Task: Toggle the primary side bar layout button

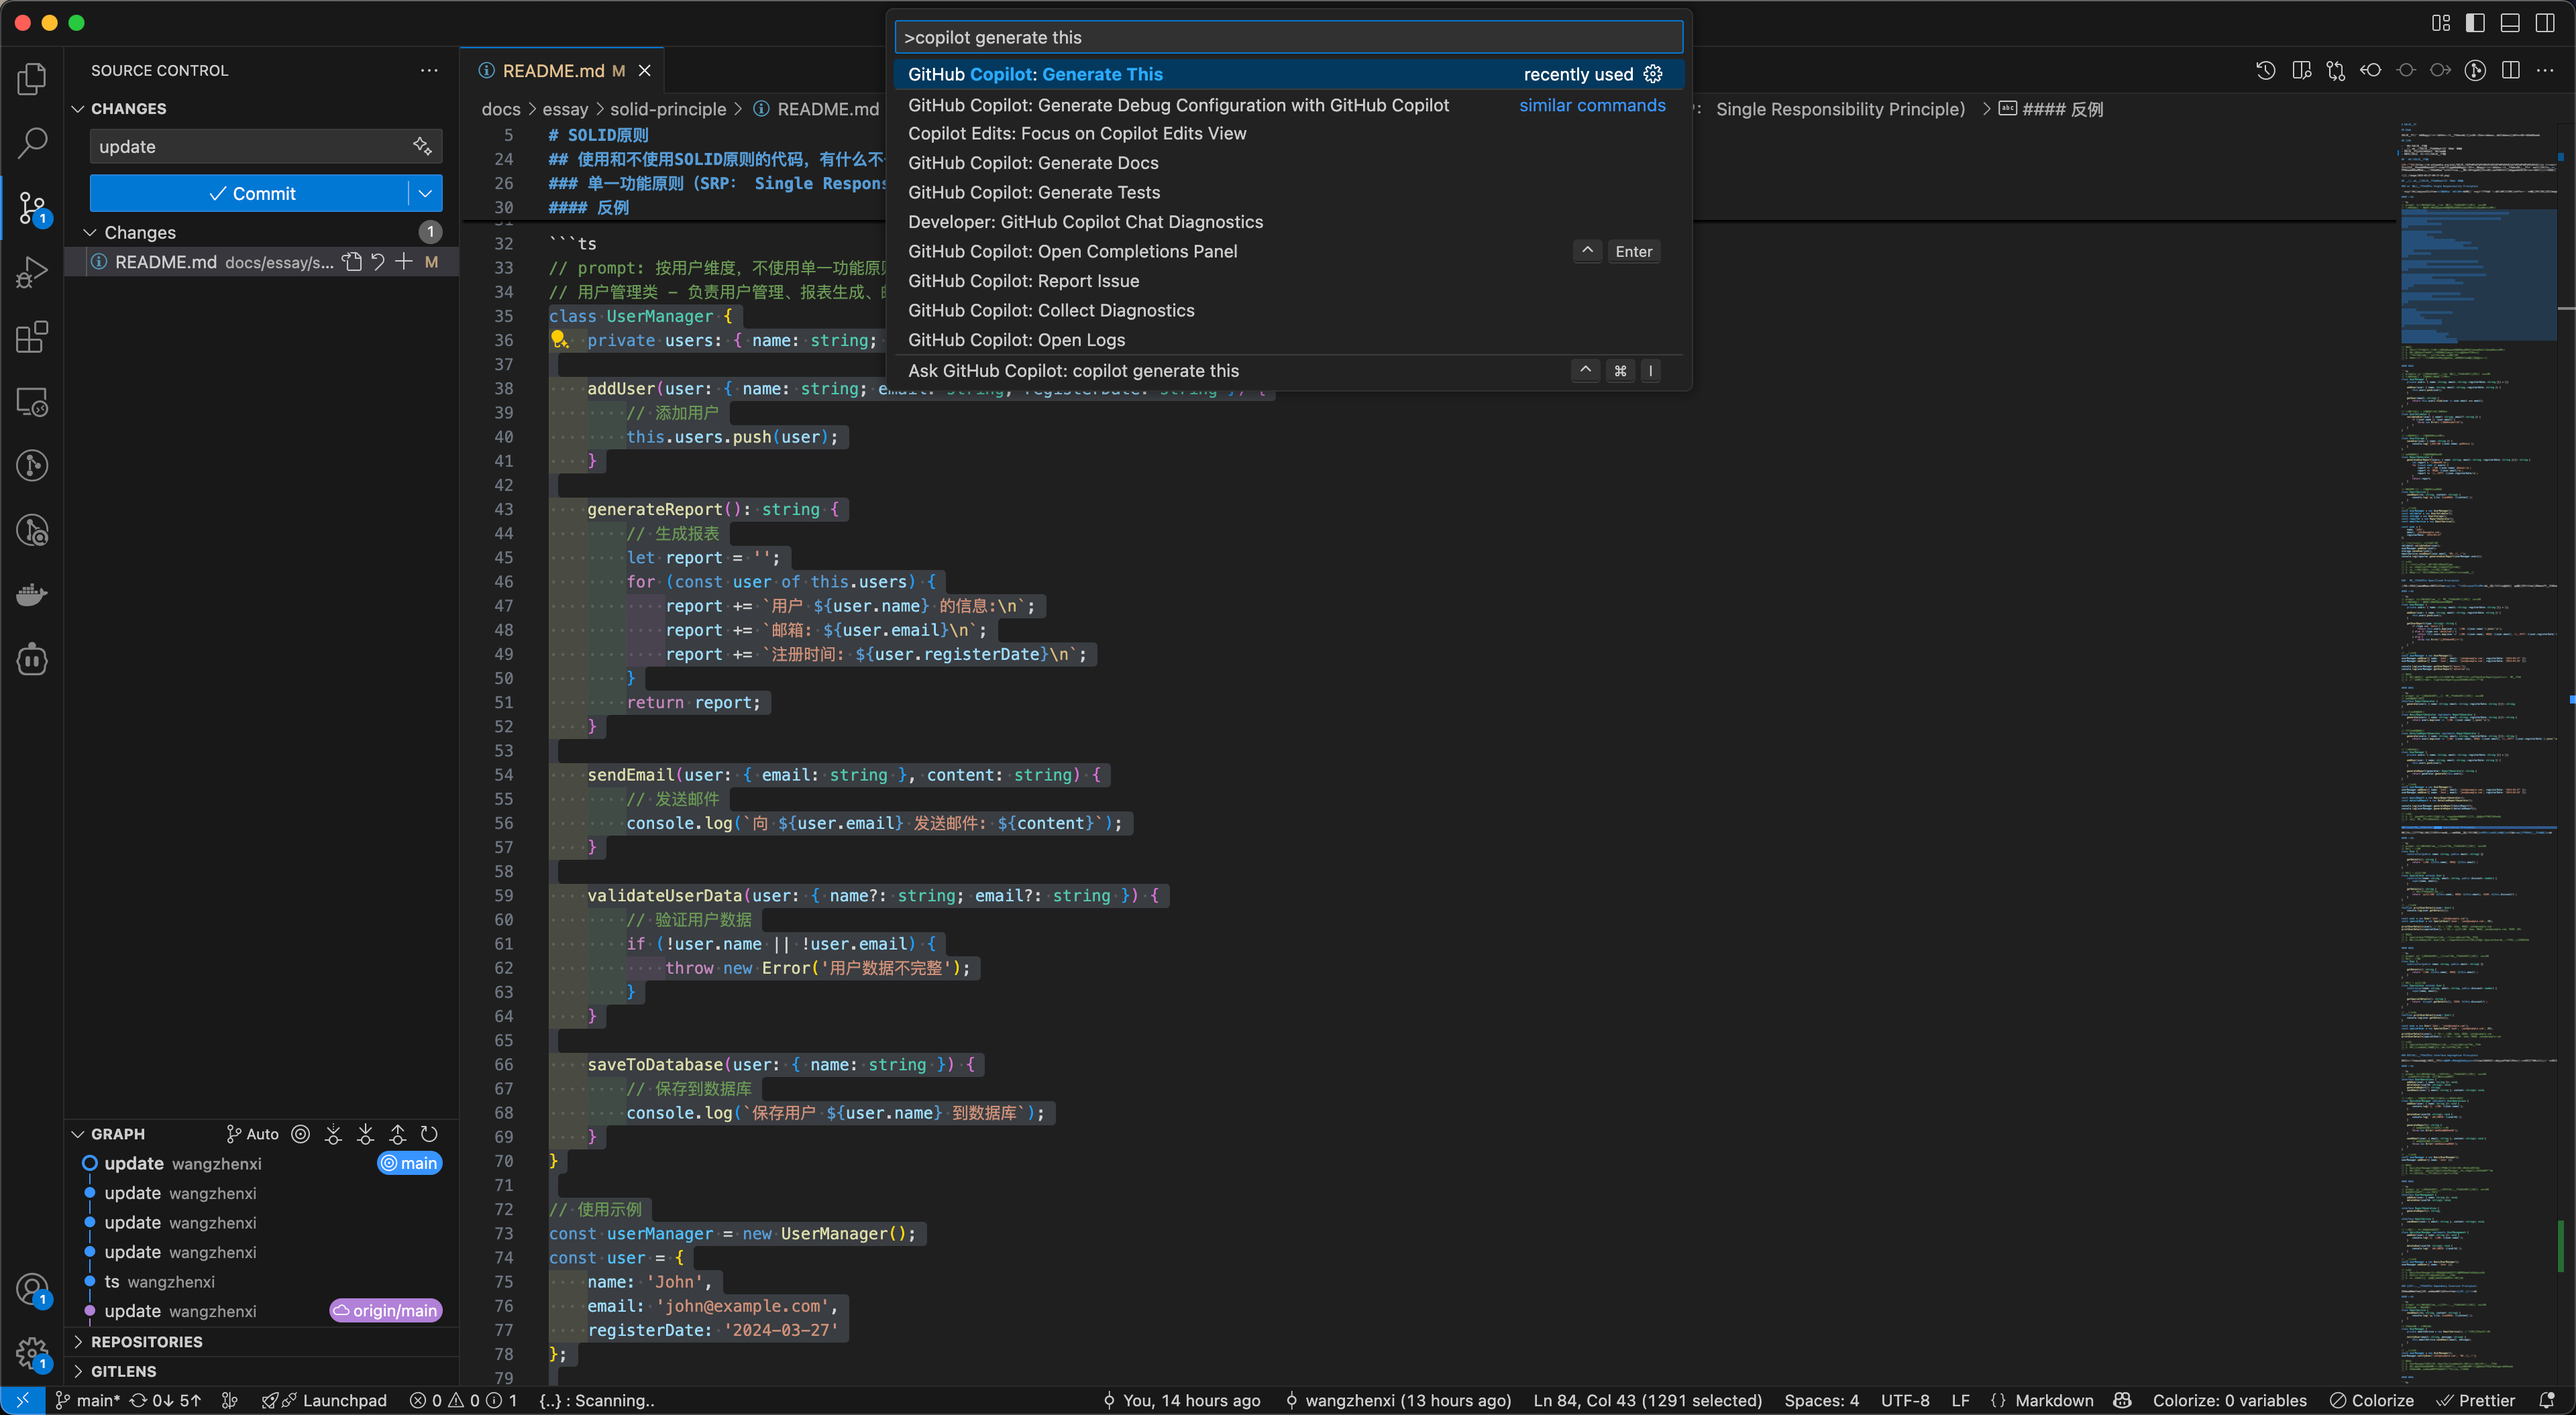Action: (x=2475, y=22)
